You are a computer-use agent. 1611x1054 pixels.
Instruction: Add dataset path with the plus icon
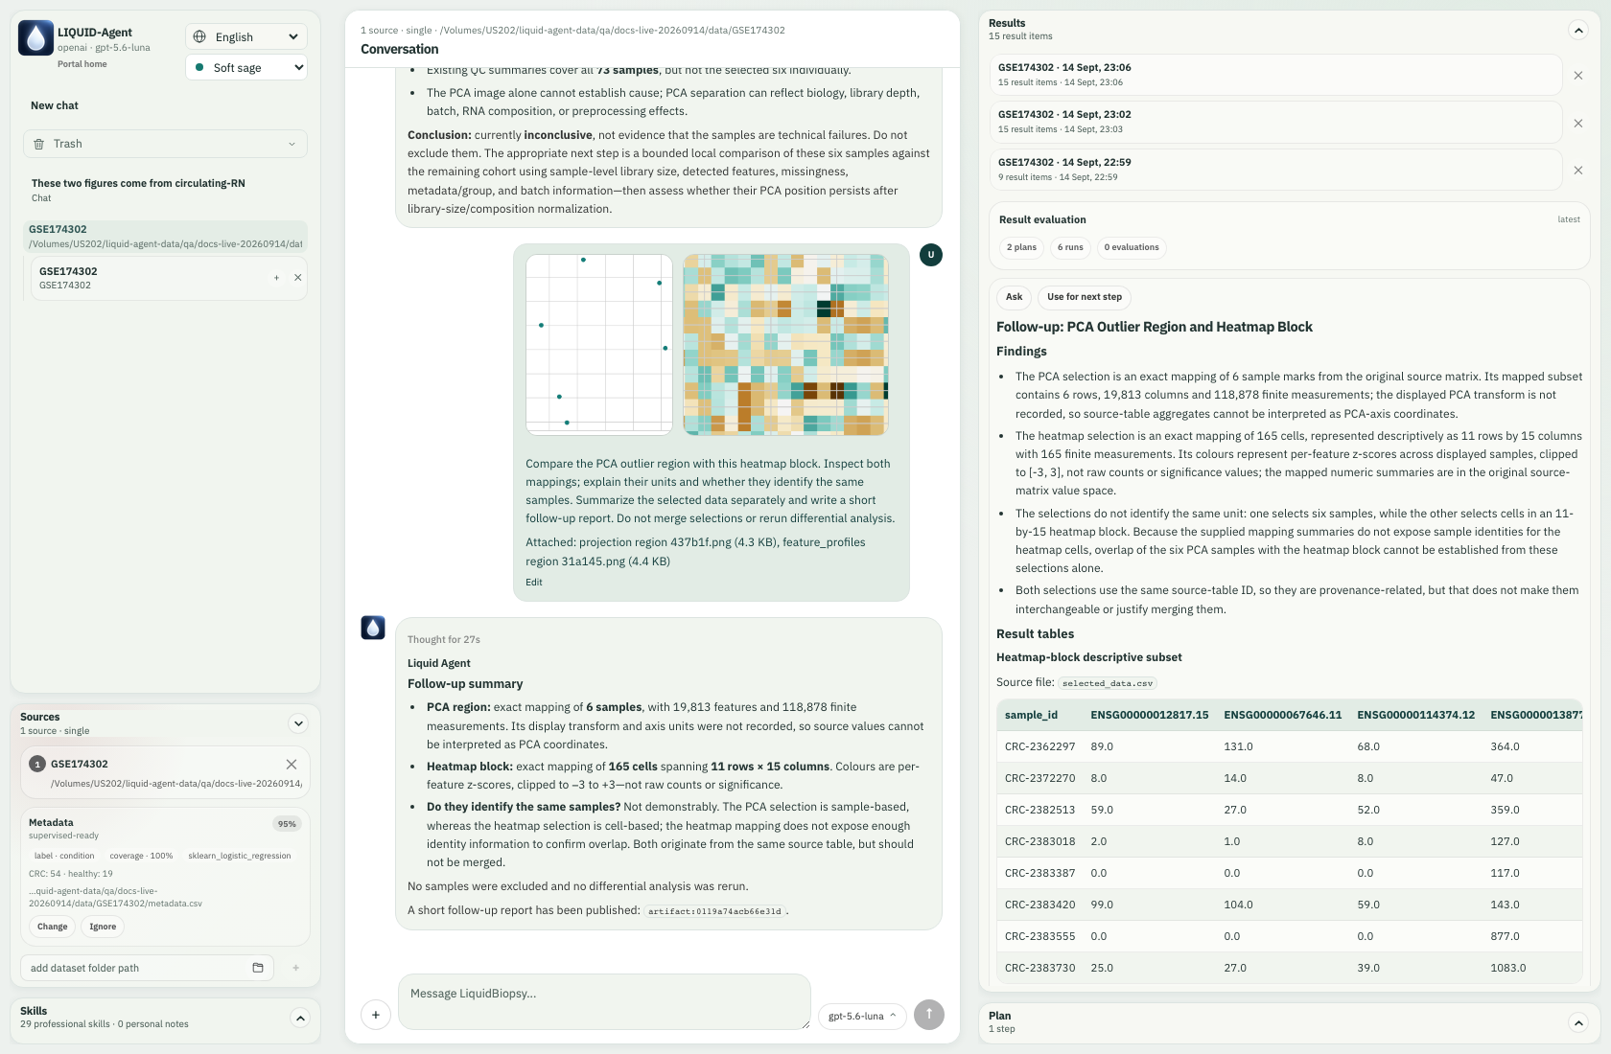(x=295, y=968)
